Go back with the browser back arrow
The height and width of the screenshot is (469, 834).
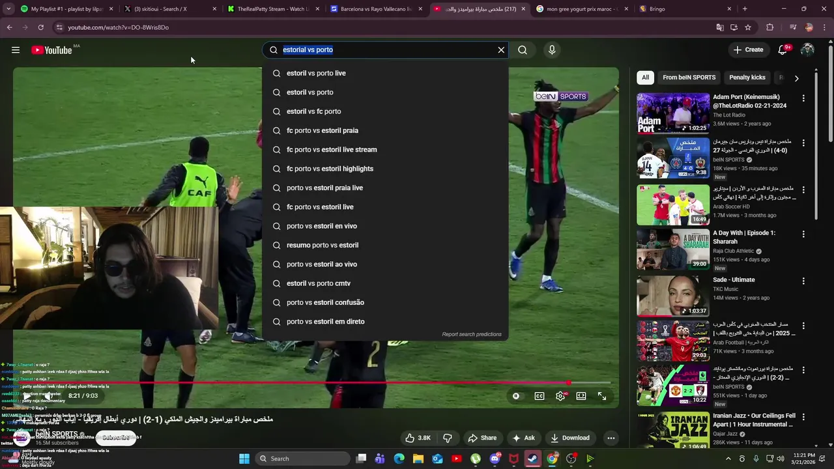(9, 27)
